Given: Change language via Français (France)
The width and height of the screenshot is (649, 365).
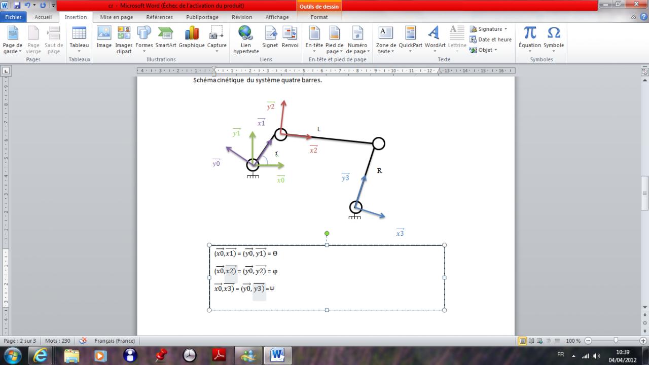Looking at the screenshot, I should click(x=115, y=341).
